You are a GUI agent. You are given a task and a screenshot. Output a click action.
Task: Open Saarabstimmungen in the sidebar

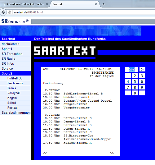click(15, 112)
